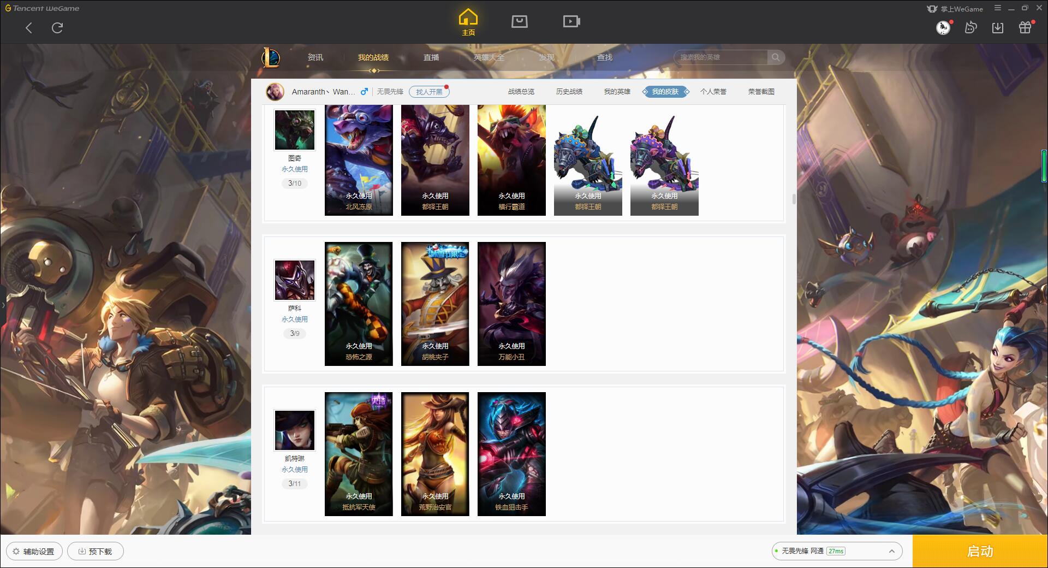The height and width of the screenshot is (568, 1048).
Task: Open the 抵抗军天使 skin card
Action: [359, 454]
